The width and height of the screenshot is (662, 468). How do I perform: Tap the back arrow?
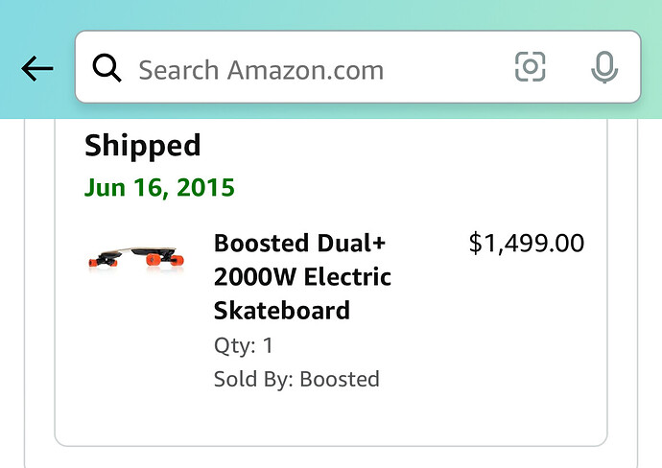(x=36, y=69)
